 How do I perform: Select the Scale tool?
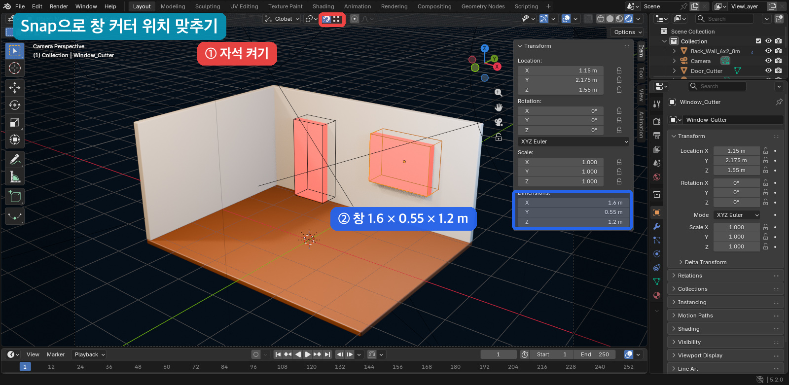tap(15, 122)
